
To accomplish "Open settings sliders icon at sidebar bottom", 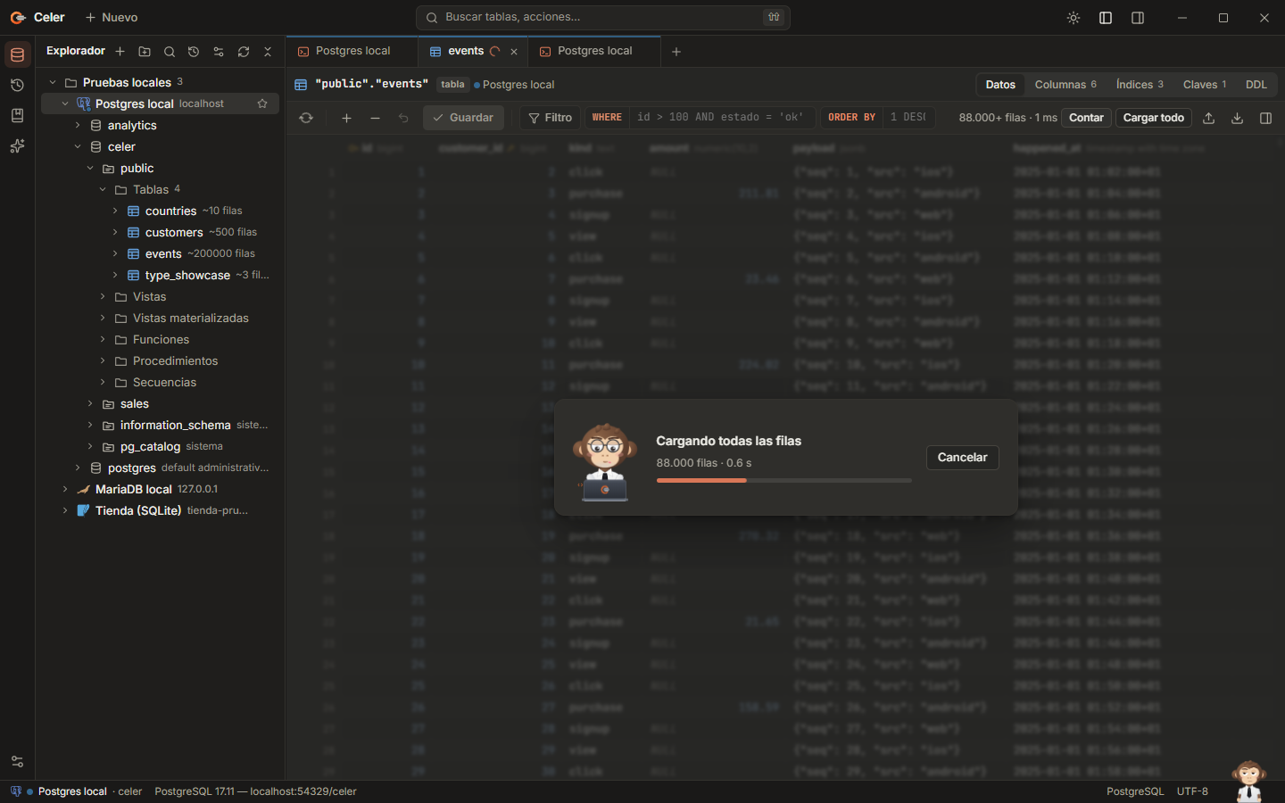I will click(17, 762).
